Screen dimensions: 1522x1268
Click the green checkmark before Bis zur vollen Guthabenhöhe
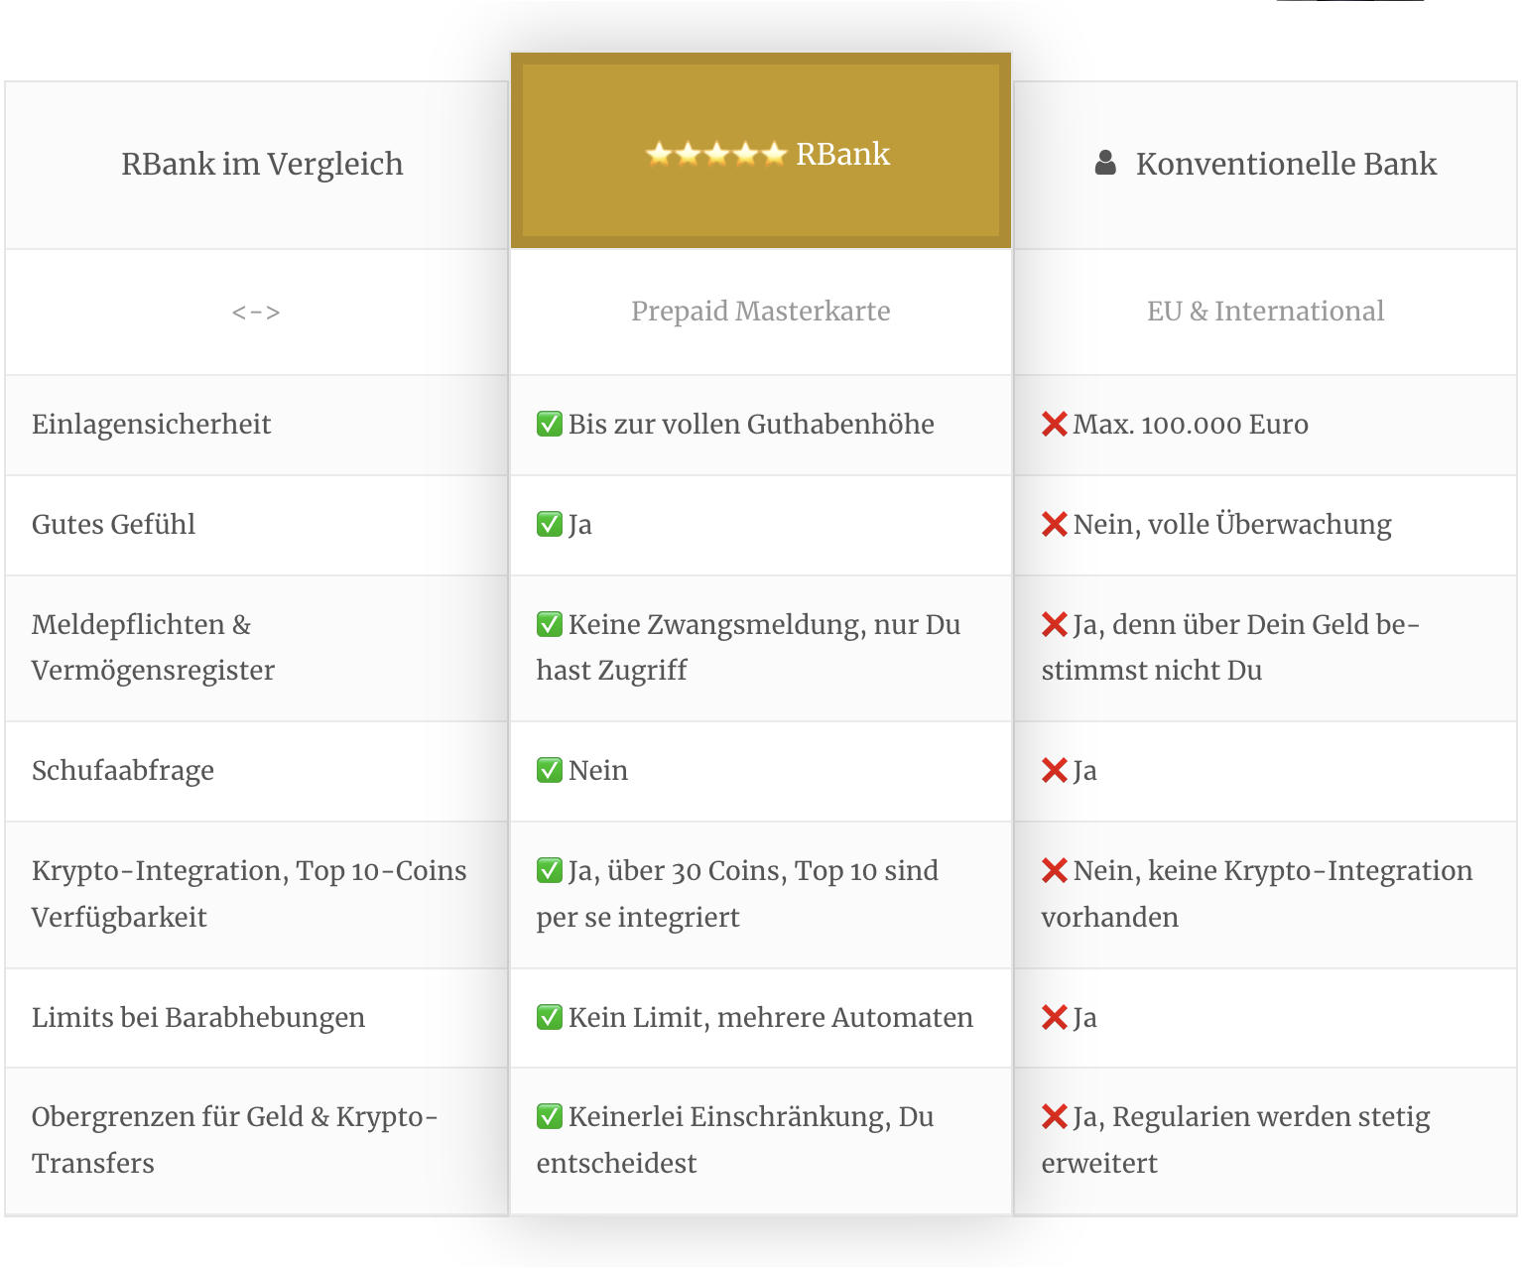point(550,424)
